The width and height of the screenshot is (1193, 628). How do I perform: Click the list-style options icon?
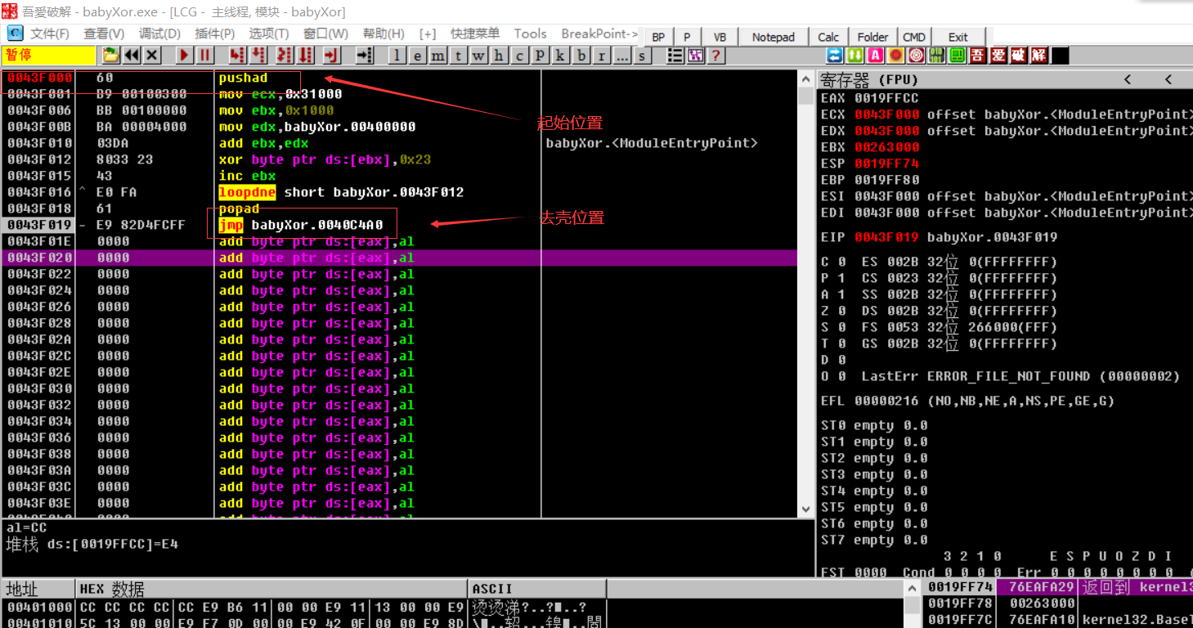675,56
